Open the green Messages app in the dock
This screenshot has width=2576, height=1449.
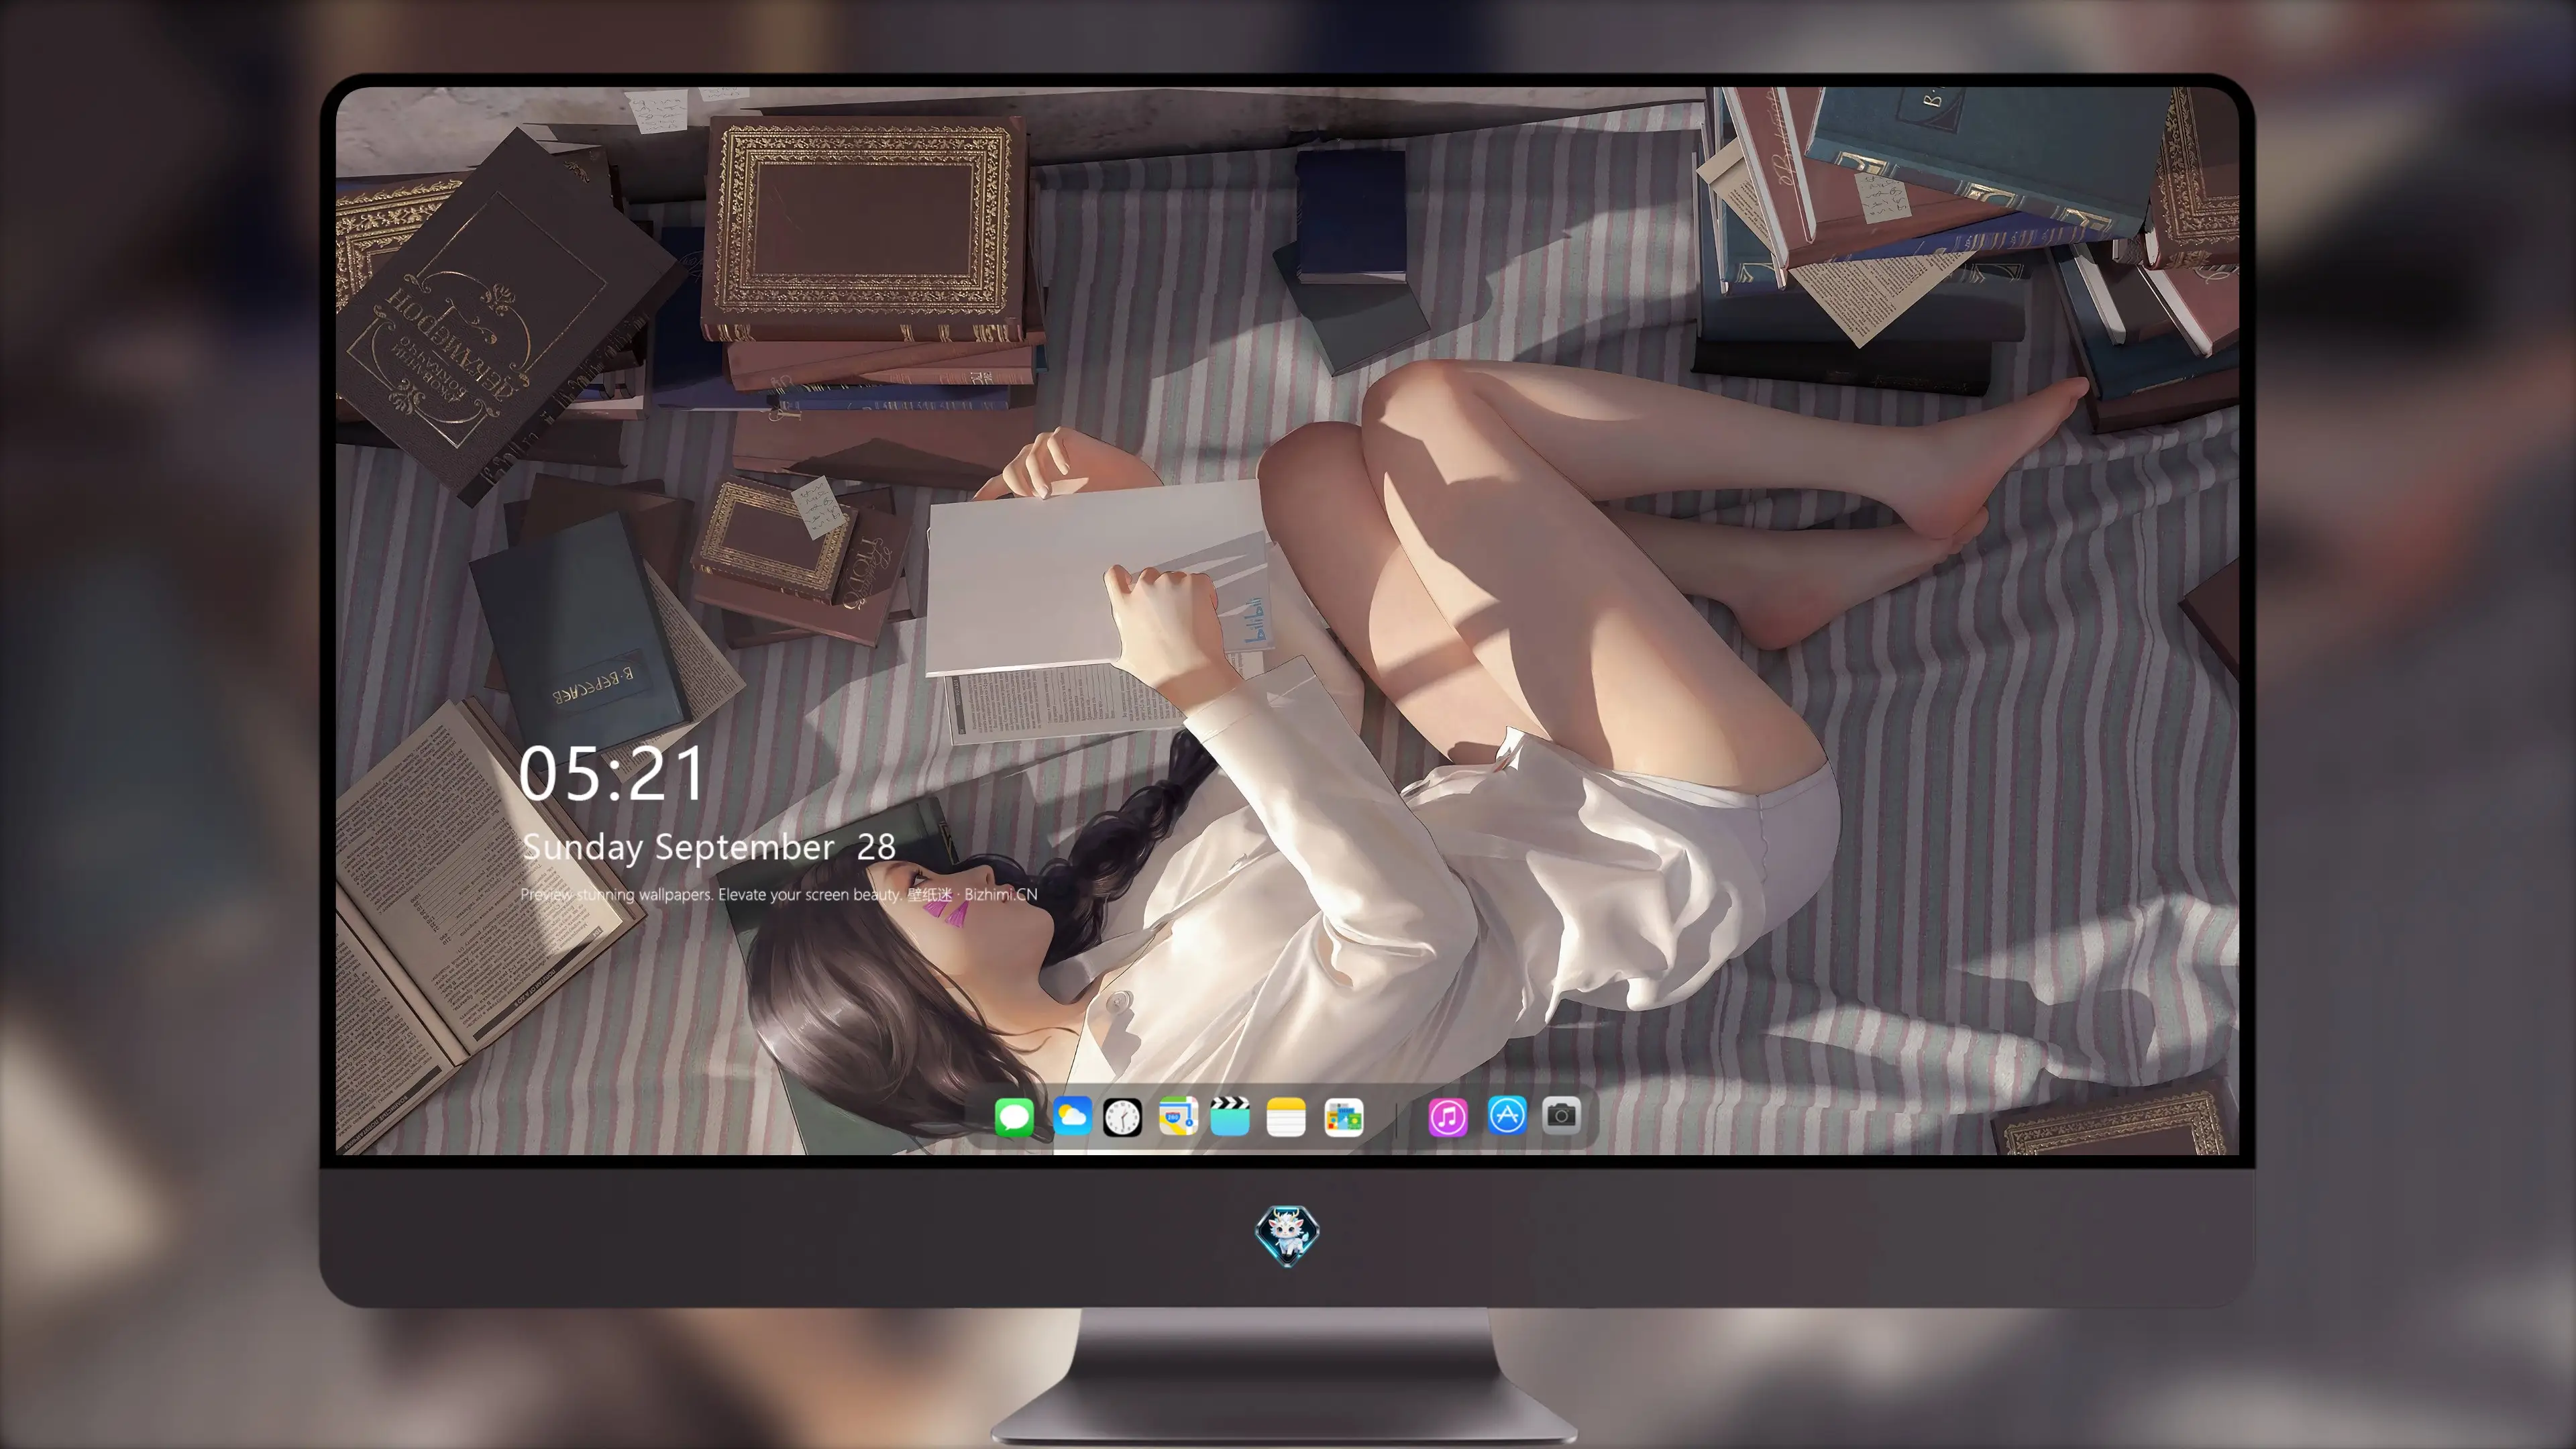coord(1014,1117)
